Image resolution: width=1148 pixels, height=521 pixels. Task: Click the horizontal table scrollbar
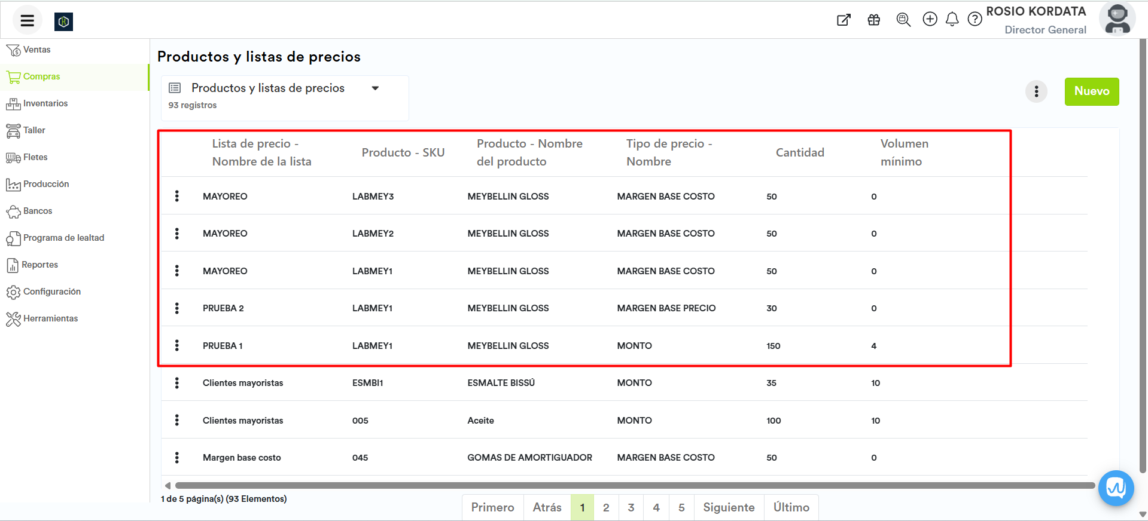point(634,485)
